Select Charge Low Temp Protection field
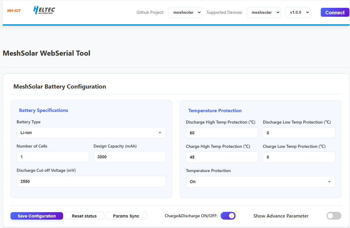Screen dimensions: 350x228 coord(299,157)
